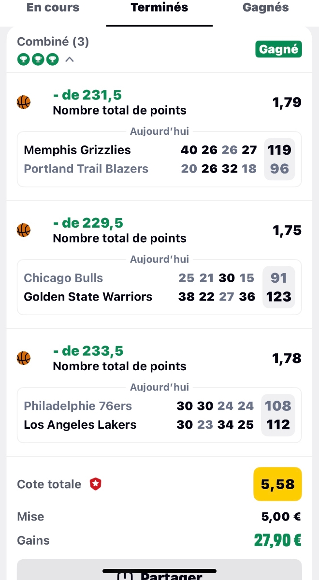Collapse the Combiné (3) bet details
The image size is (319, 580).
point(70,59)
